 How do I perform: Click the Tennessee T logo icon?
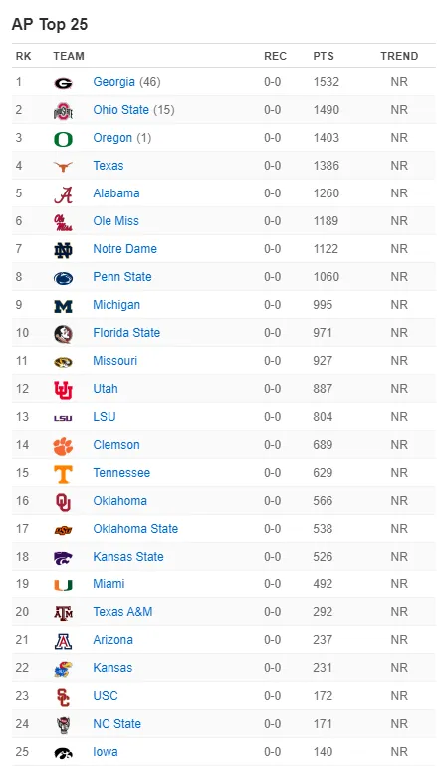63,474
